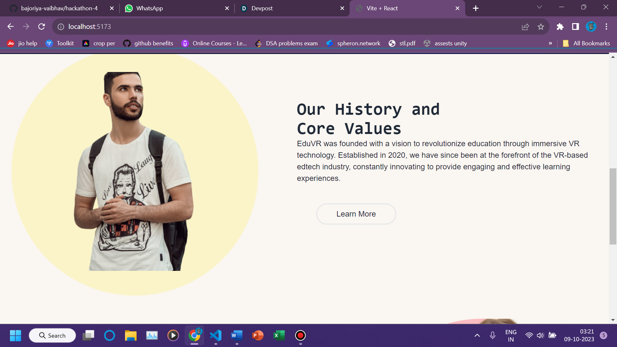Open a new tab with plus button
617x347 pixels.
tap(476, 8)
